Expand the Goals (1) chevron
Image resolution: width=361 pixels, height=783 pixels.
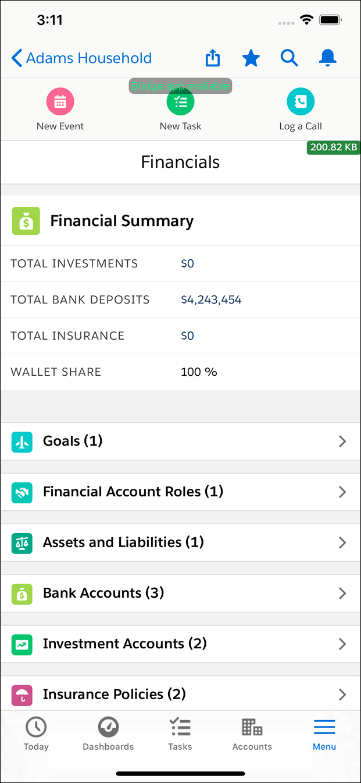click(342, 442)
